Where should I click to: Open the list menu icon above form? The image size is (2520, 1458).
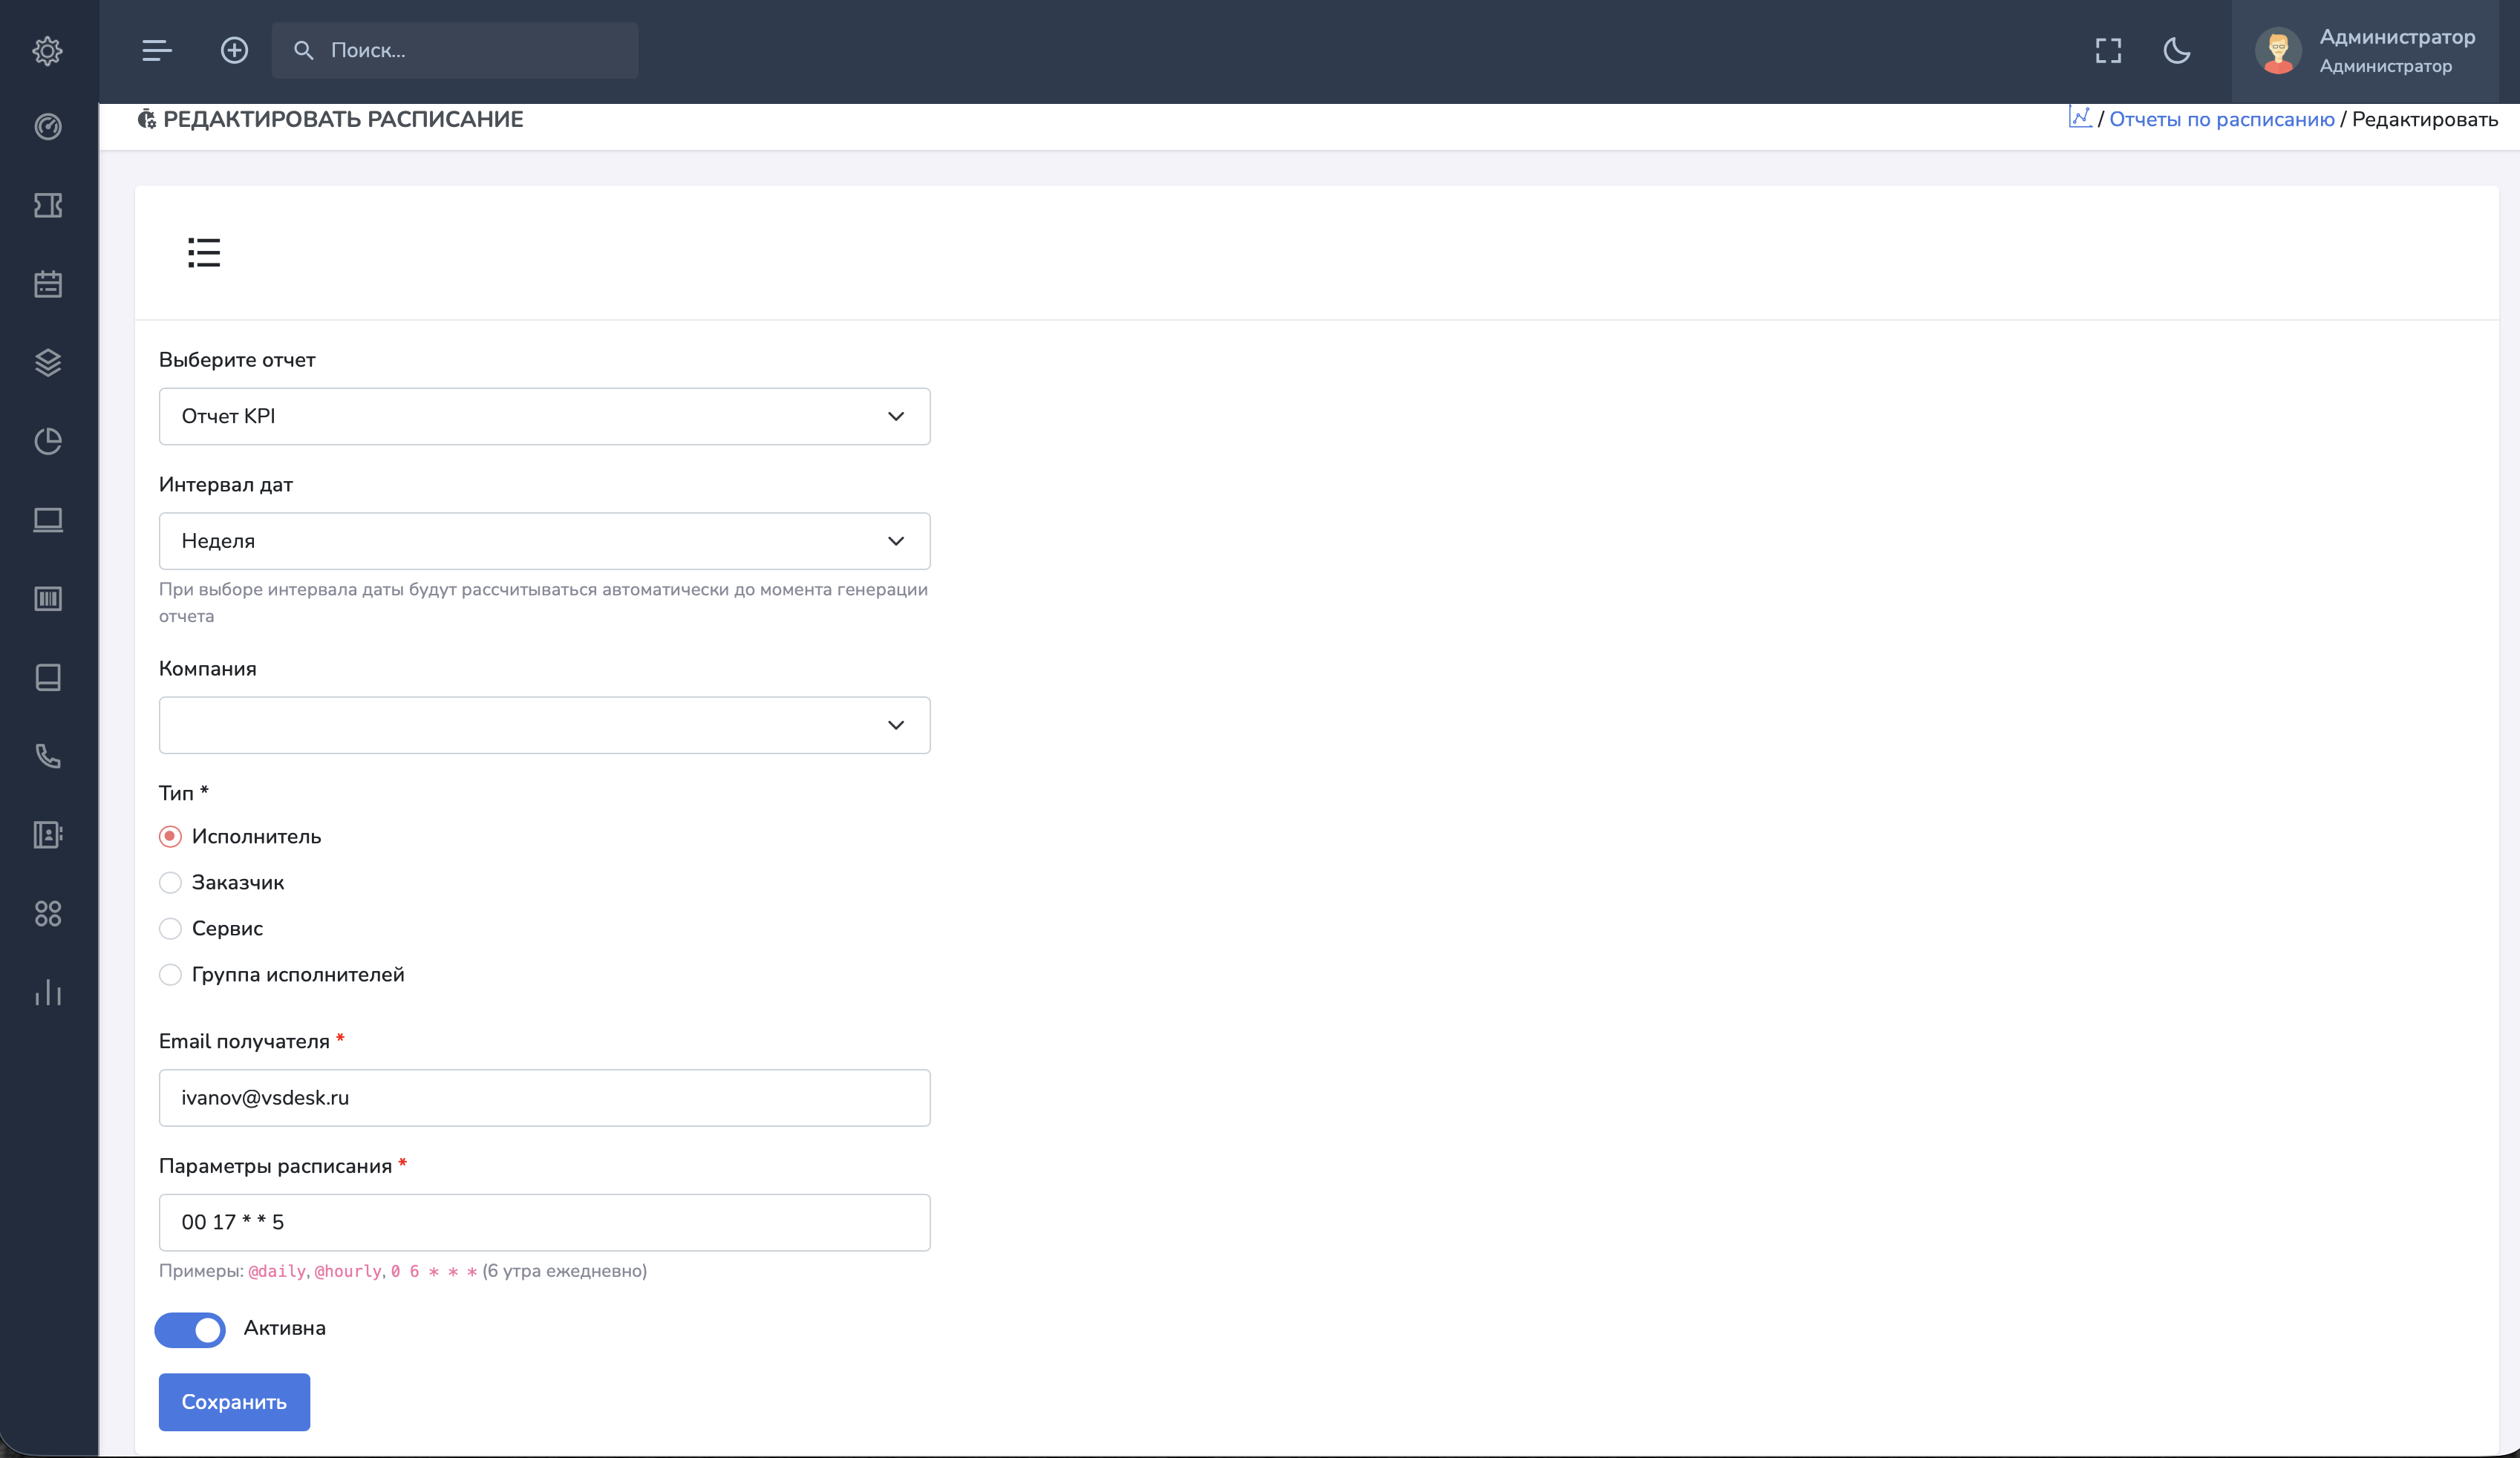204,252
